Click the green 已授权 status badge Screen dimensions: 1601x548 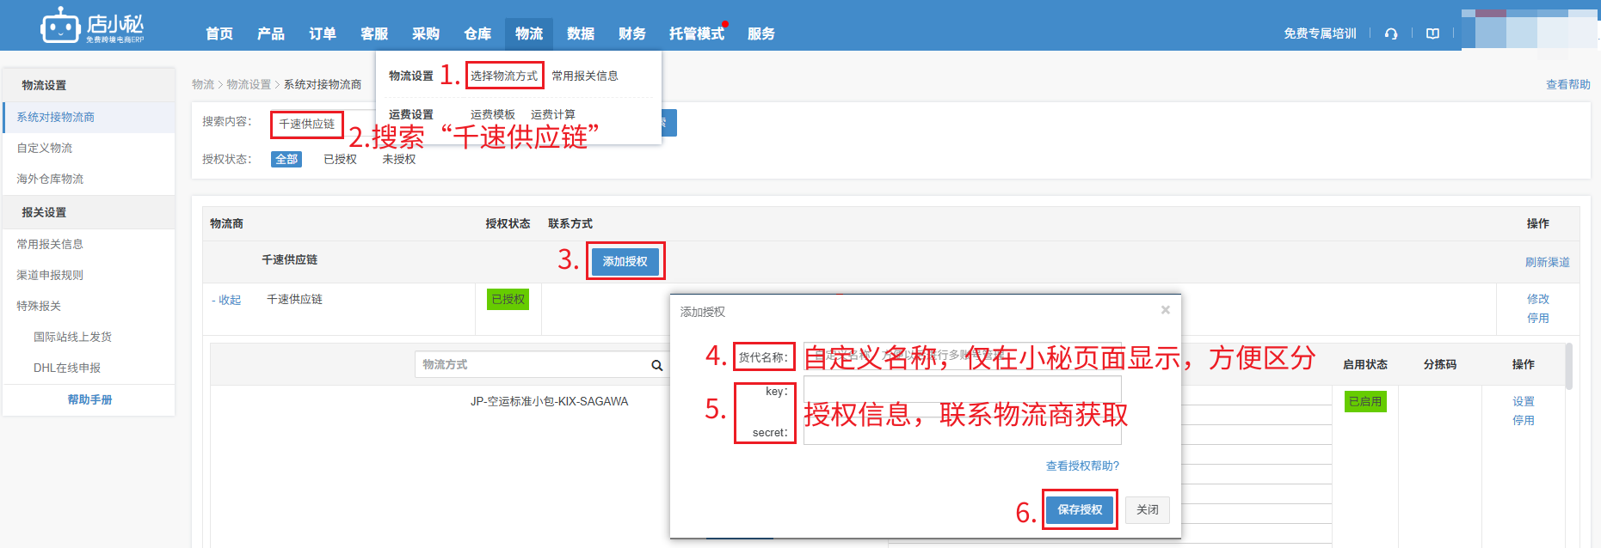[x=508, y=299]
